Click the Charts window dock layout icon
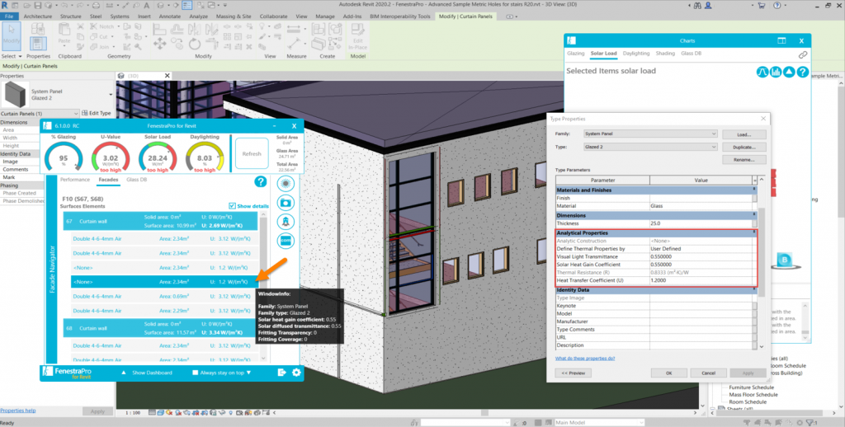Screen dimensions: 845x427 coord(781,41)
